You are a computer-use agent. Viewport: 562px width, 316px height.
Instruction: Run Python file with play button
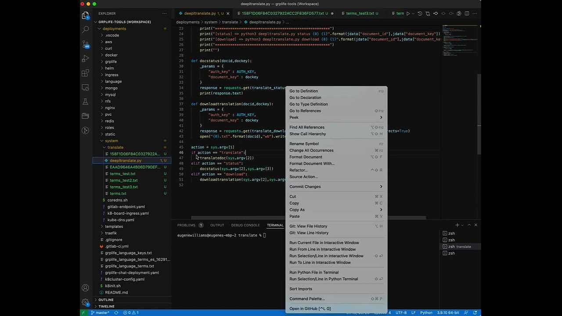coord(408,14)
